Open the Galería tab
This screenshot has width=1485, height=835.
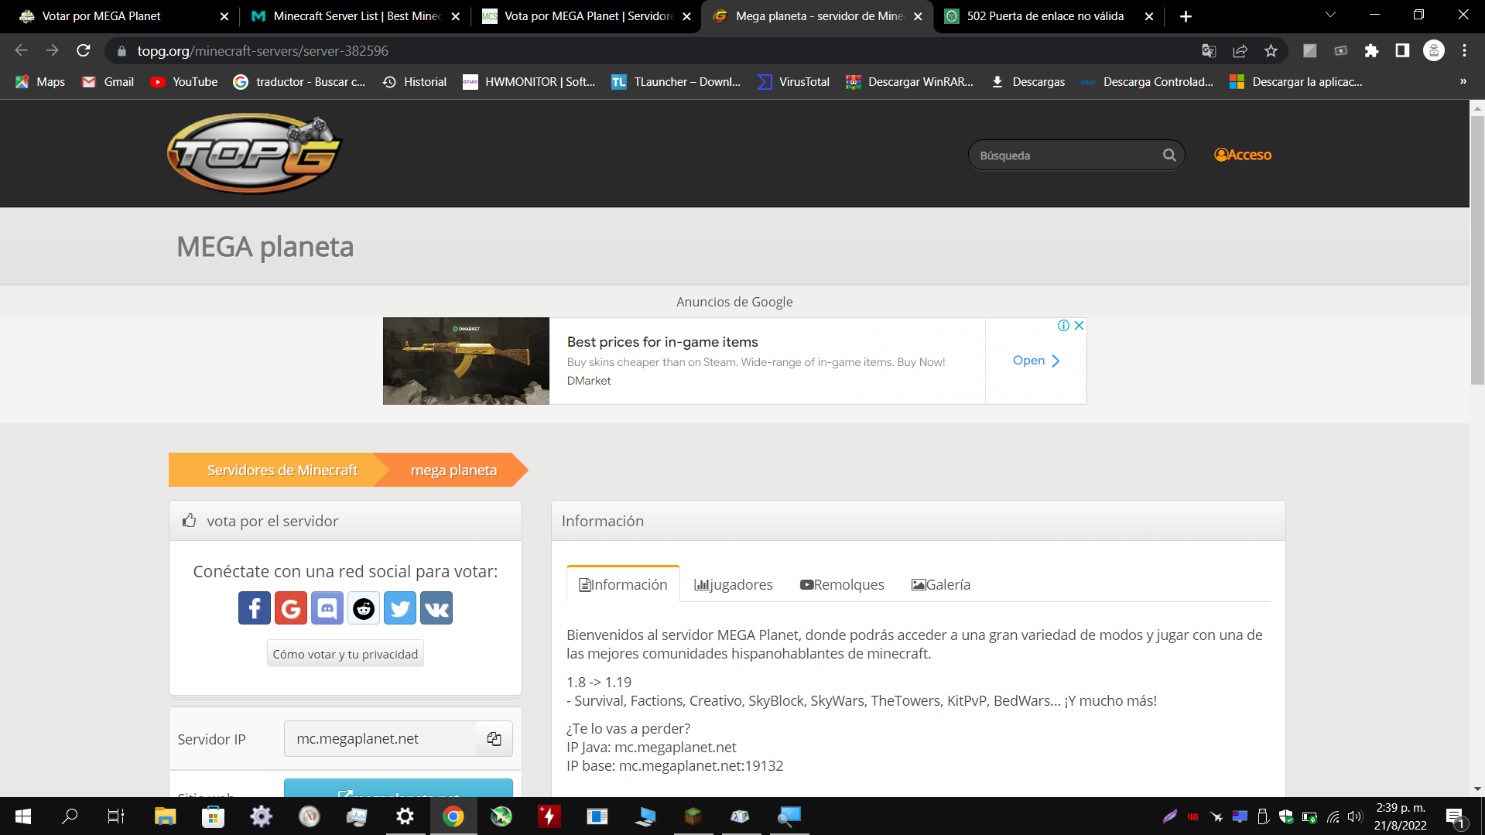[940, 584]
